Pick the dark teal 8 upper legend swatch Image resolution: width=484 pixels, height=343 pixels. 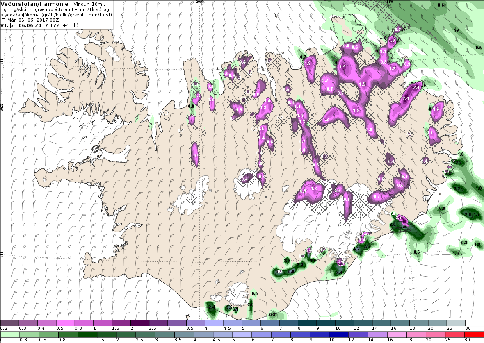tap(307, 323)
